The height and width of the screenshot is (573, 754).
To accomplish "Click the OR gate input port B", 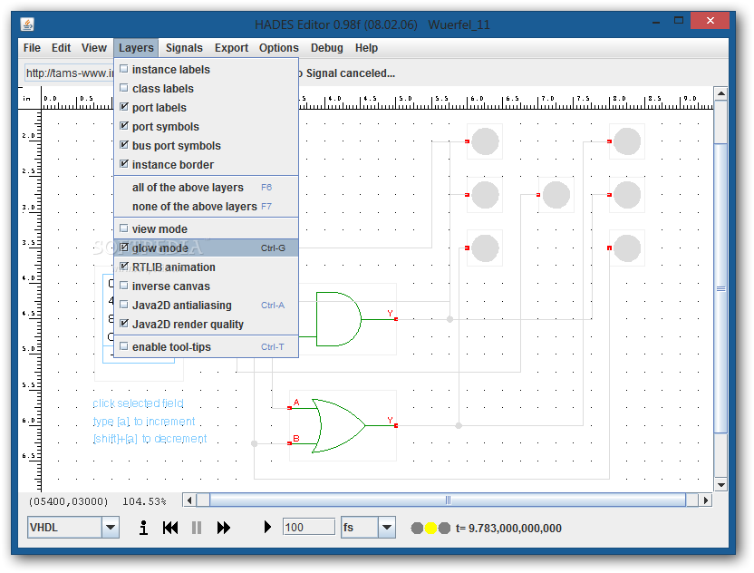I will [289, 443].
